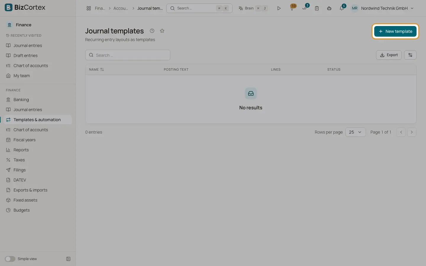
Task: Open the Nordwind Technik GmbH company dropdown
Action: tap(387, 8)
